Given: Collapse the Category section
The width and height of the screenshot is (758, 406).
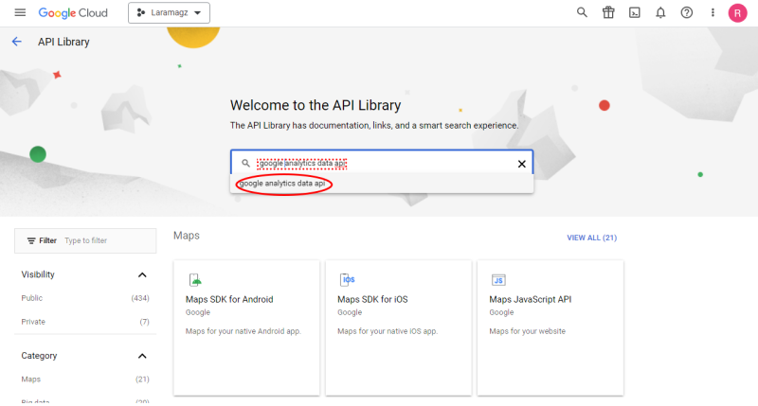Looking at the screenshot, I should 142,356.
